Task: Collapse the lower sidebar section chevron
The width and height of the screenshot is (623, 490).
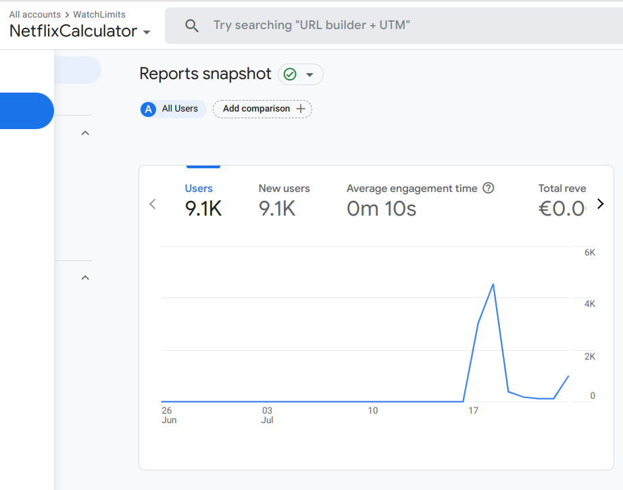Action: click(85, 278)
